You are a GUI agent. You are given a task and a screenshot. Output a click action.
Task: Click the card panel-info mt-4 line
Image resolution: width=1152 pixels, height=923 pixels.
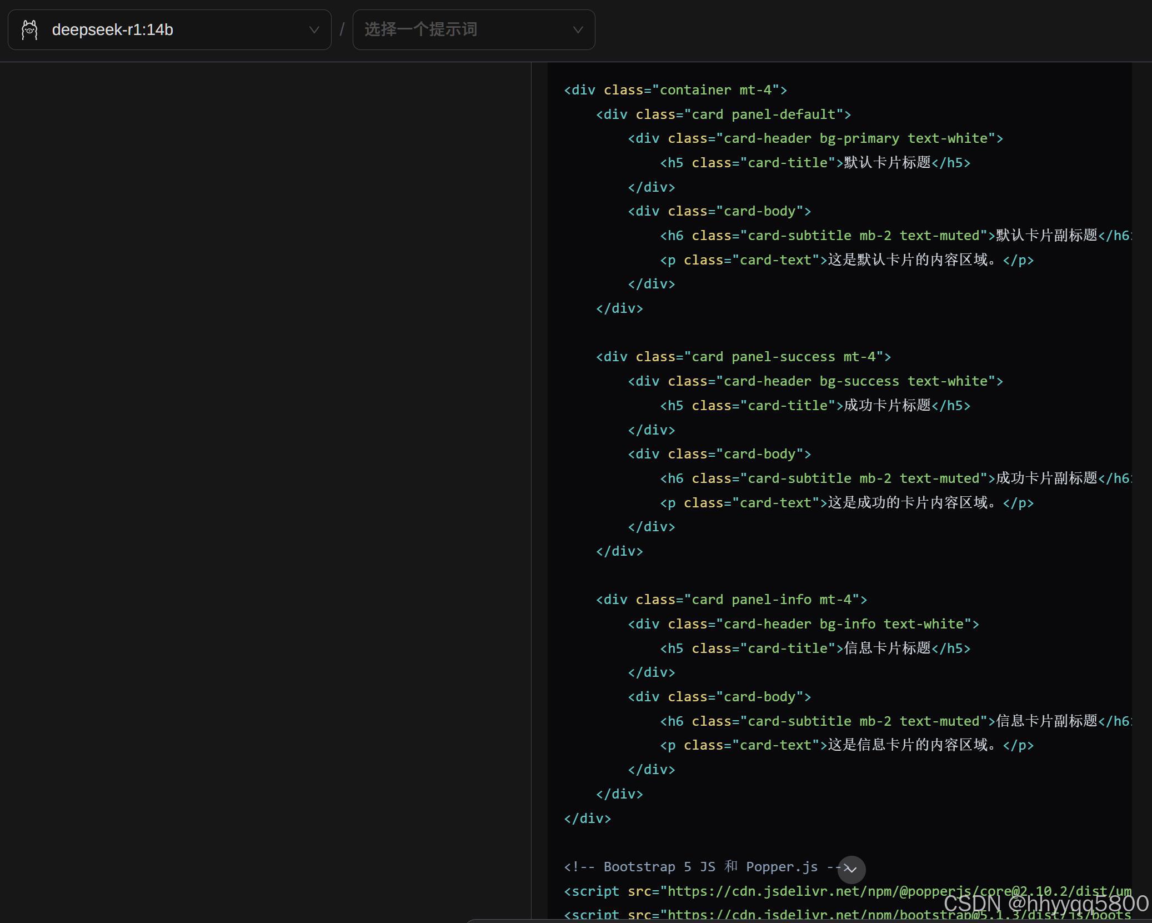pyautogui.click(x=731, y=600)
